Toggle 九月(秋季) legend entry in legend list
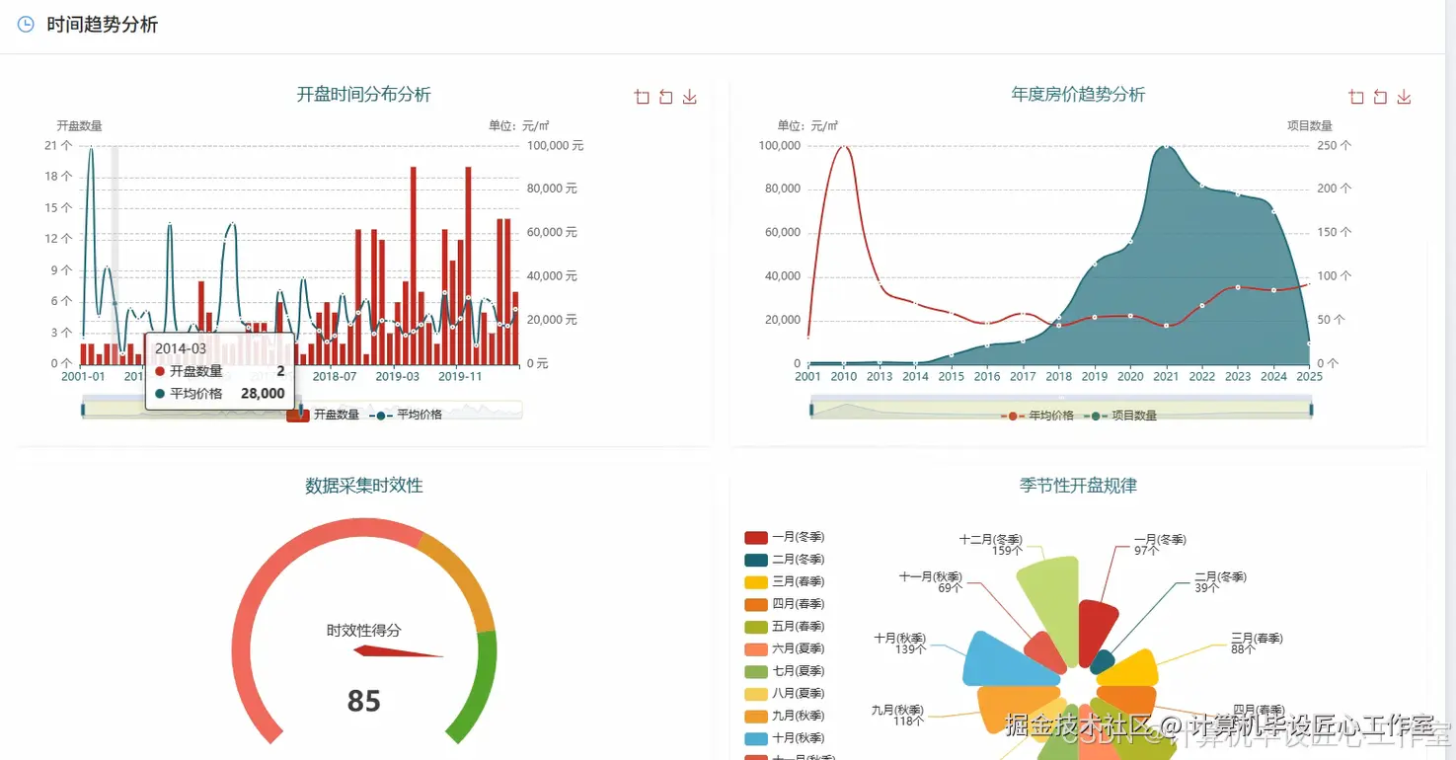The height and width of the screenshot is (760, 1456). (785, 716)
